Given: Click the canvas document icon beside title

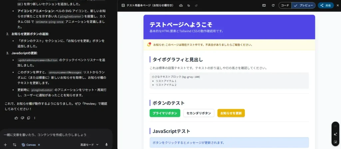Looking at the screenshot, I should [x=123, y=5].
